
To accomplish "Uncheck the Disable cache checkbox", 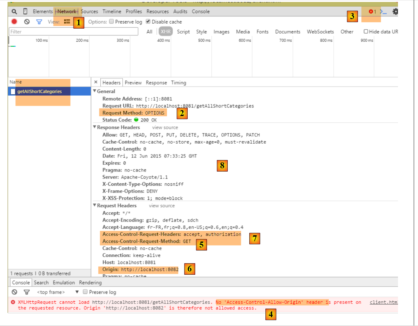I will pyautogui.click(x=148, y=21).
